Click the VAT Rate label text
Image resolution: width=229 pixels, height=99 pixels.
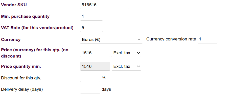coord(37,28)
